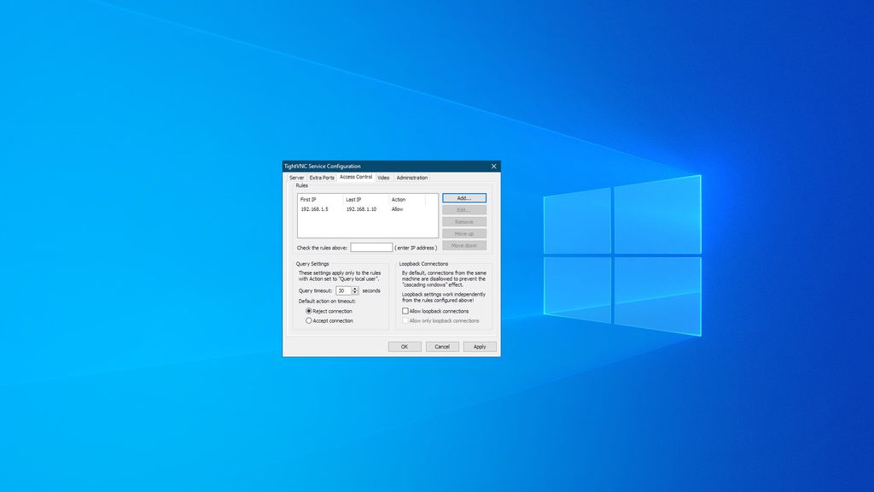874x492 pixels.
Task: Increase Query timeout with the up arrow
Action: click(x=353, y=287)
